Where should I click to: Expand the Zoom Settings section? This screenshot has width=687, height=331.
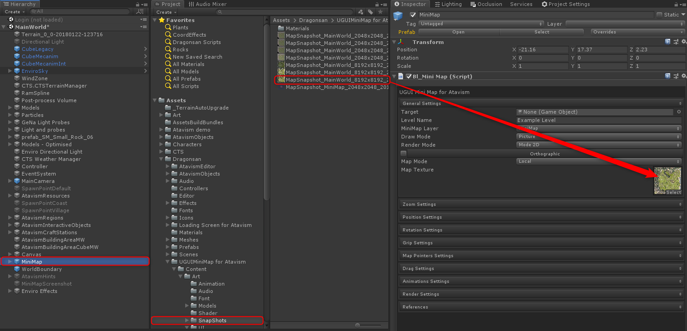point(541,204)
